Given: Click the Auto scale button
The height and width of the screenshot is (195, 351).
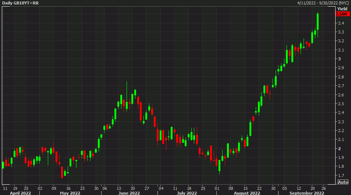Looking at the screenshot, I should [x=343, y=182].
